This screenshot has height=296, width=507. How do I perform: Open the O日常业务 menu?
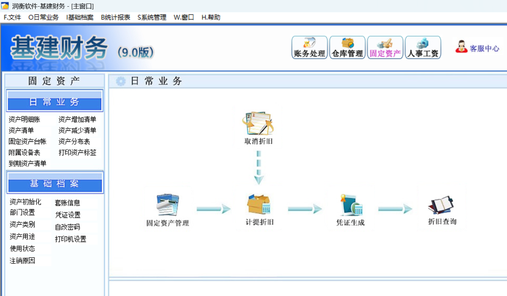tap(43, 17)
